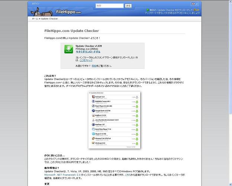
Task: Click the Winamp icon in the screenshot
Action: pos(93,139)
